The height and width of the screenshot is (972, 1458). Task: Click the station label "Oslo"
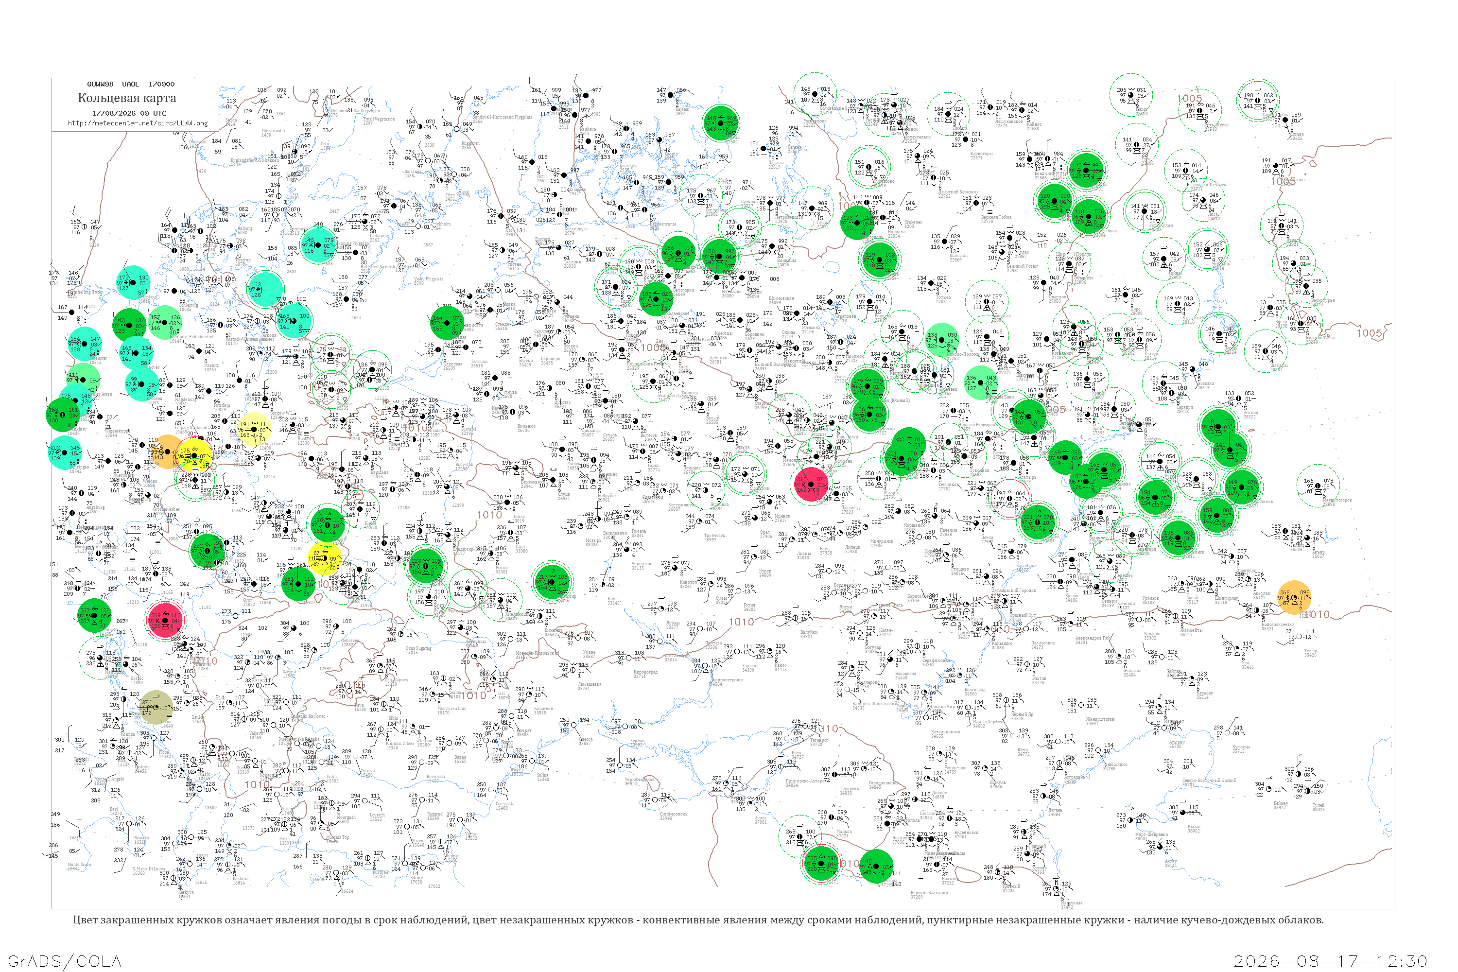[x=326, y=144]
